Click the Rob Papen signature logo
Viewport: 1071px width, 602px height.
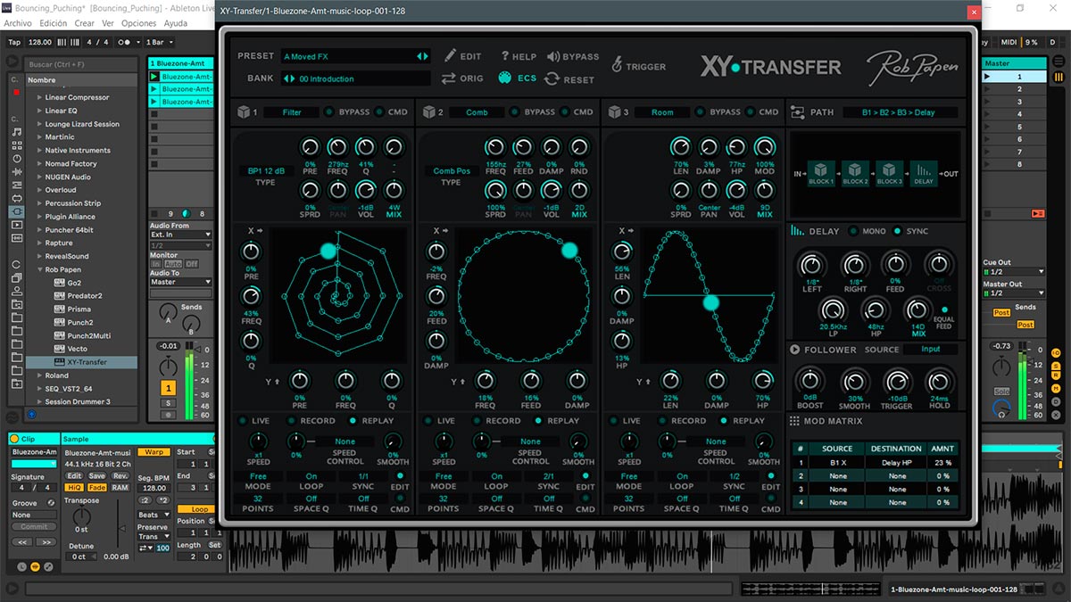[911, 66]
